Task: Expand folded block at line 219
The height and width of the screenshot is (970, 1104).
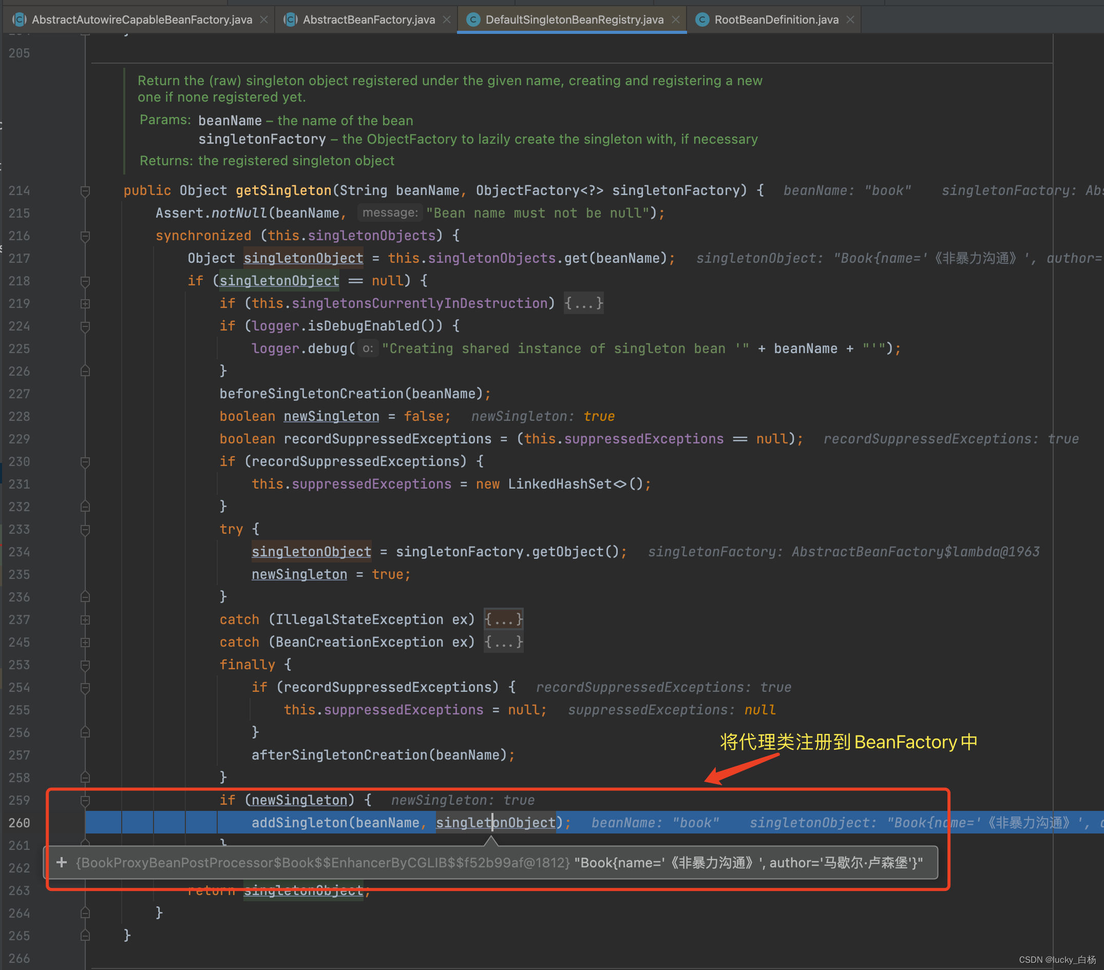Action: coord(85,304)
